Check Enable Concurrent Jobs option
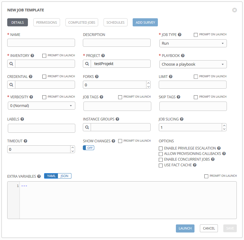The width and height of the screenshot is (244, 240). pyautogui.click(x=161, y=160)
